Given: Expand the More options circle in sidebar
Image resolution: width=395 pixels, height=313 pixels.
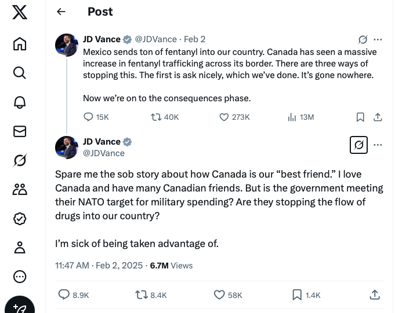Looking at the screenshot, I should 20,277.
